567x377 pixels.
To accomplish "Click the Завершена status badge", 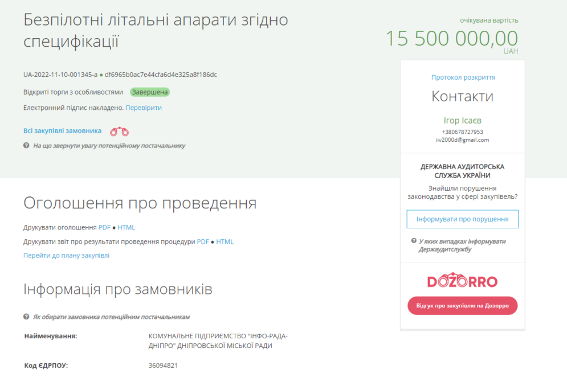I will coord(150,92).
